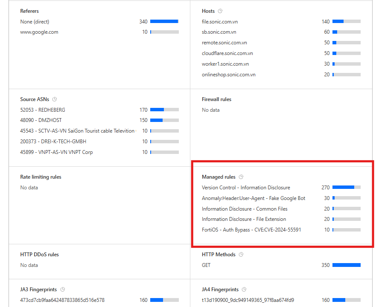Click the JA4 fingerprint starting t13d190900
Screen dimensions: 376x307
click(248, 300)
